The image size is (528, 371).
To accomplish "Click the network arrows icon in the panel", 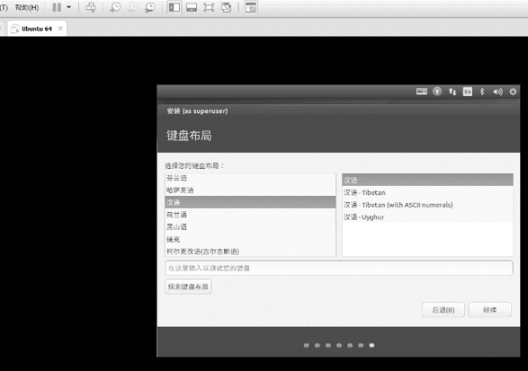I will tap(452, 92).
